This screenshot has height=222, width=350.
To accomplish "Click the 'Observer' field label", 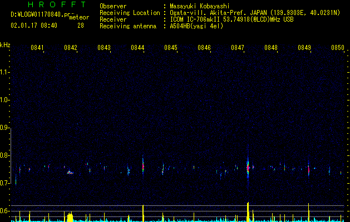I will pos(113,6).
